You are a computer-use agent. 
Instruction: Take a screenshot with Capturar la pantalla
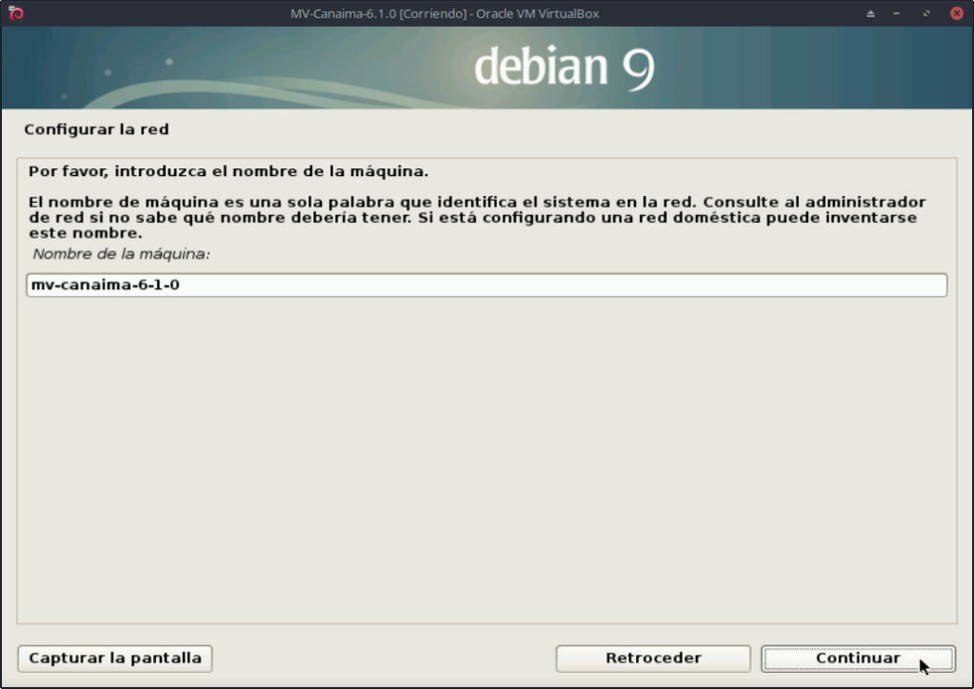(115, 658)
